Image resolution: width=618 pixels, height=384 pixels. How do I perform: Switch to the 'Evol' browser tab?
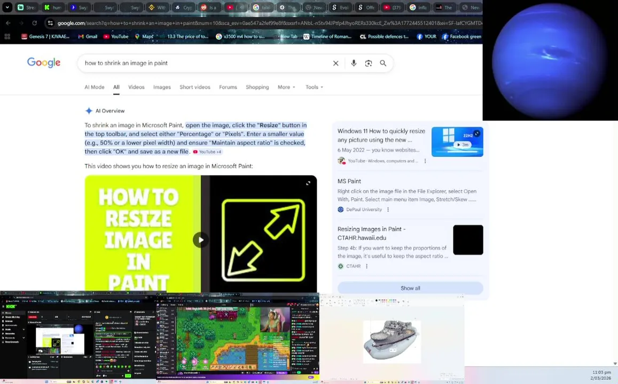point(341,7)
